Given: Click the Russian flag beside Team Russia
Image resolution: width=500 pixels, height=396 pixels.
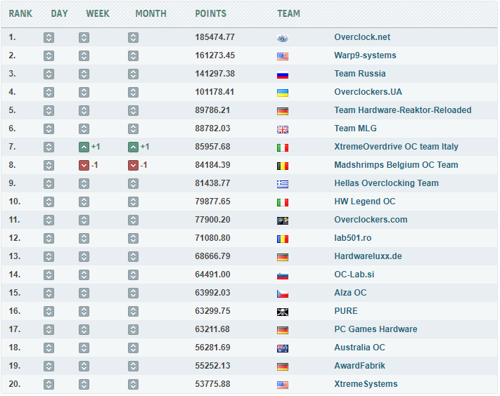Looking at the screenshot, I should (283, 74).
